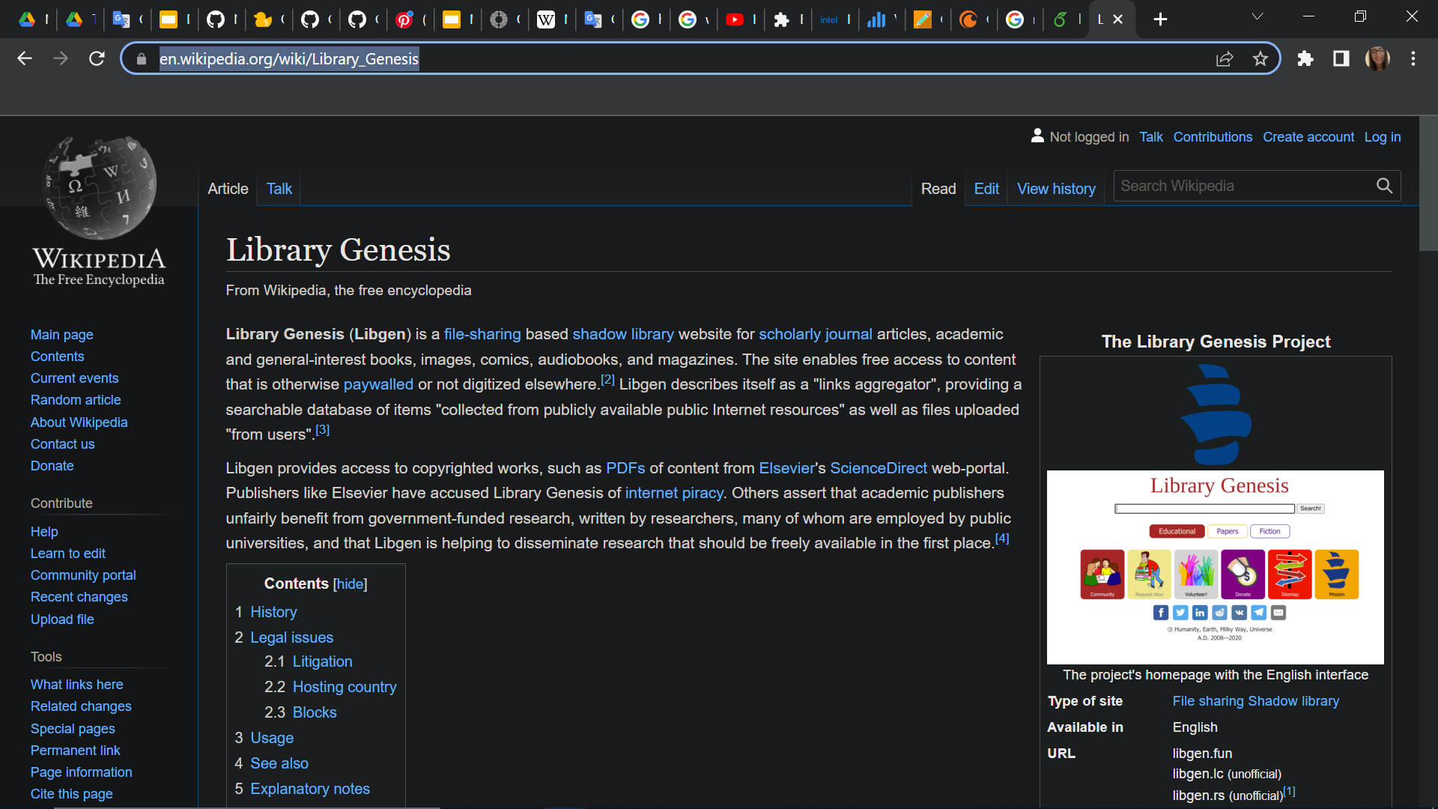The height and width of the screenshot is (809, 1438).
Task: Select the View history tab
Action: coord(1056,188)
